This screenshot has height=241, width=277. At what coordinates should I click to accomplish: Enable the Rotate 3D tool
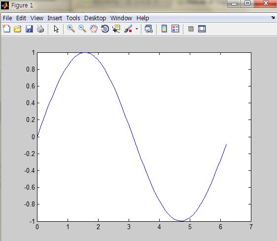105,29
